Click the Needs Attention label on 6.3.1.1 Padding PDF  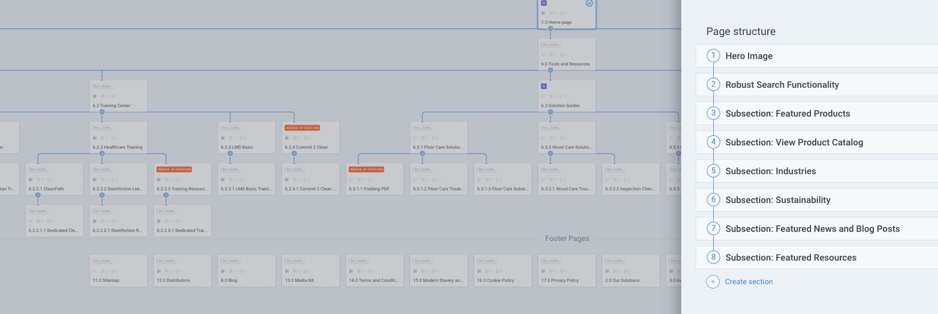367,169
